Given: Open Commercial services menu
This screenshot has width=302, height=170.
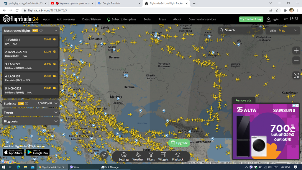Looking at the screenshot, I should click(202, 19).
